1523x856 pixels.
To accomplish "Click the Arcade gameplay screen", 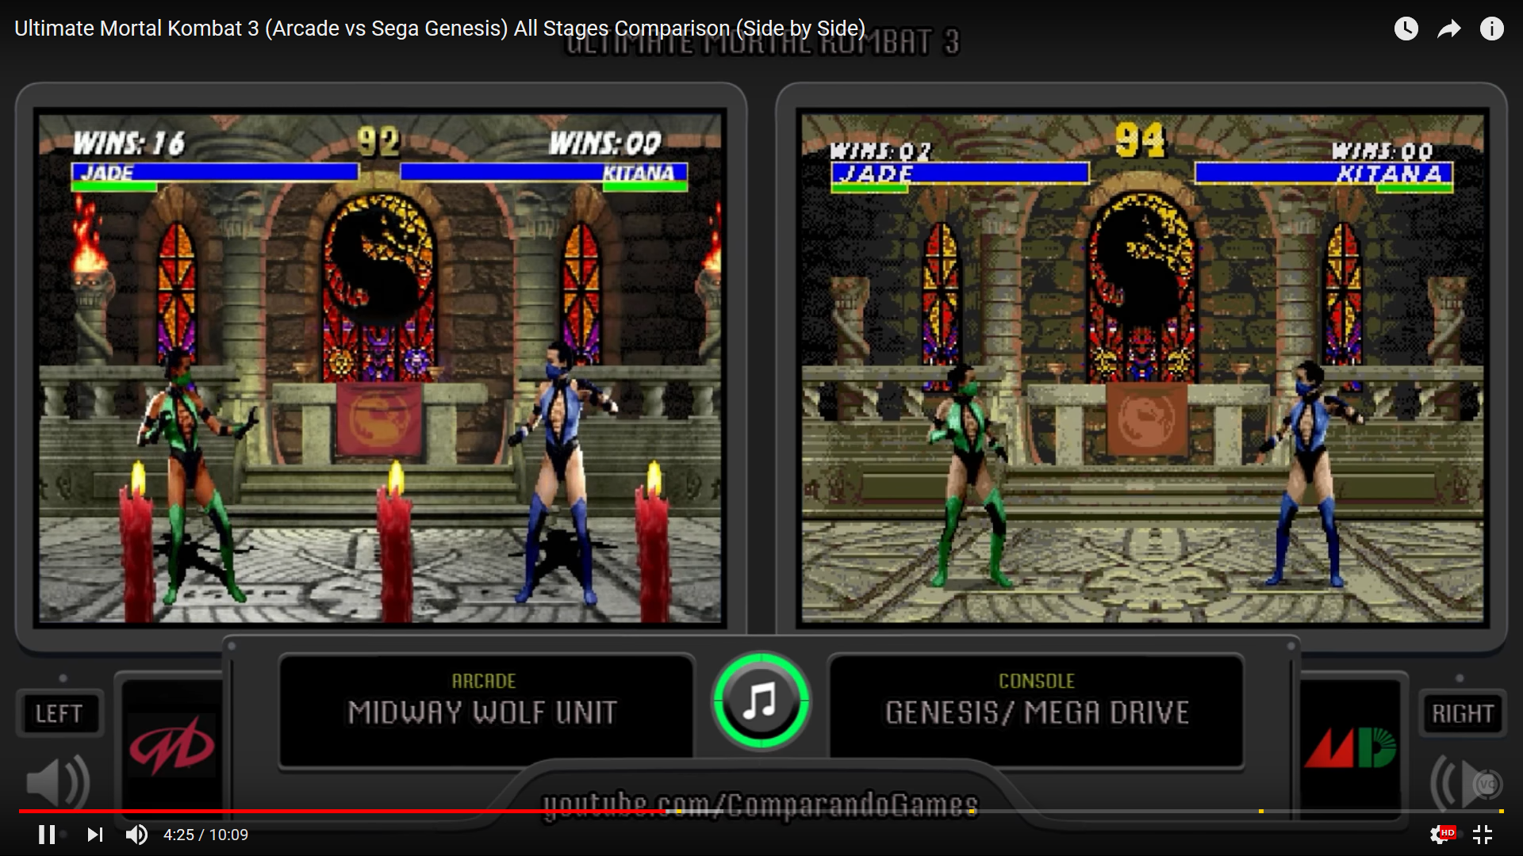I will coord(381,368).
